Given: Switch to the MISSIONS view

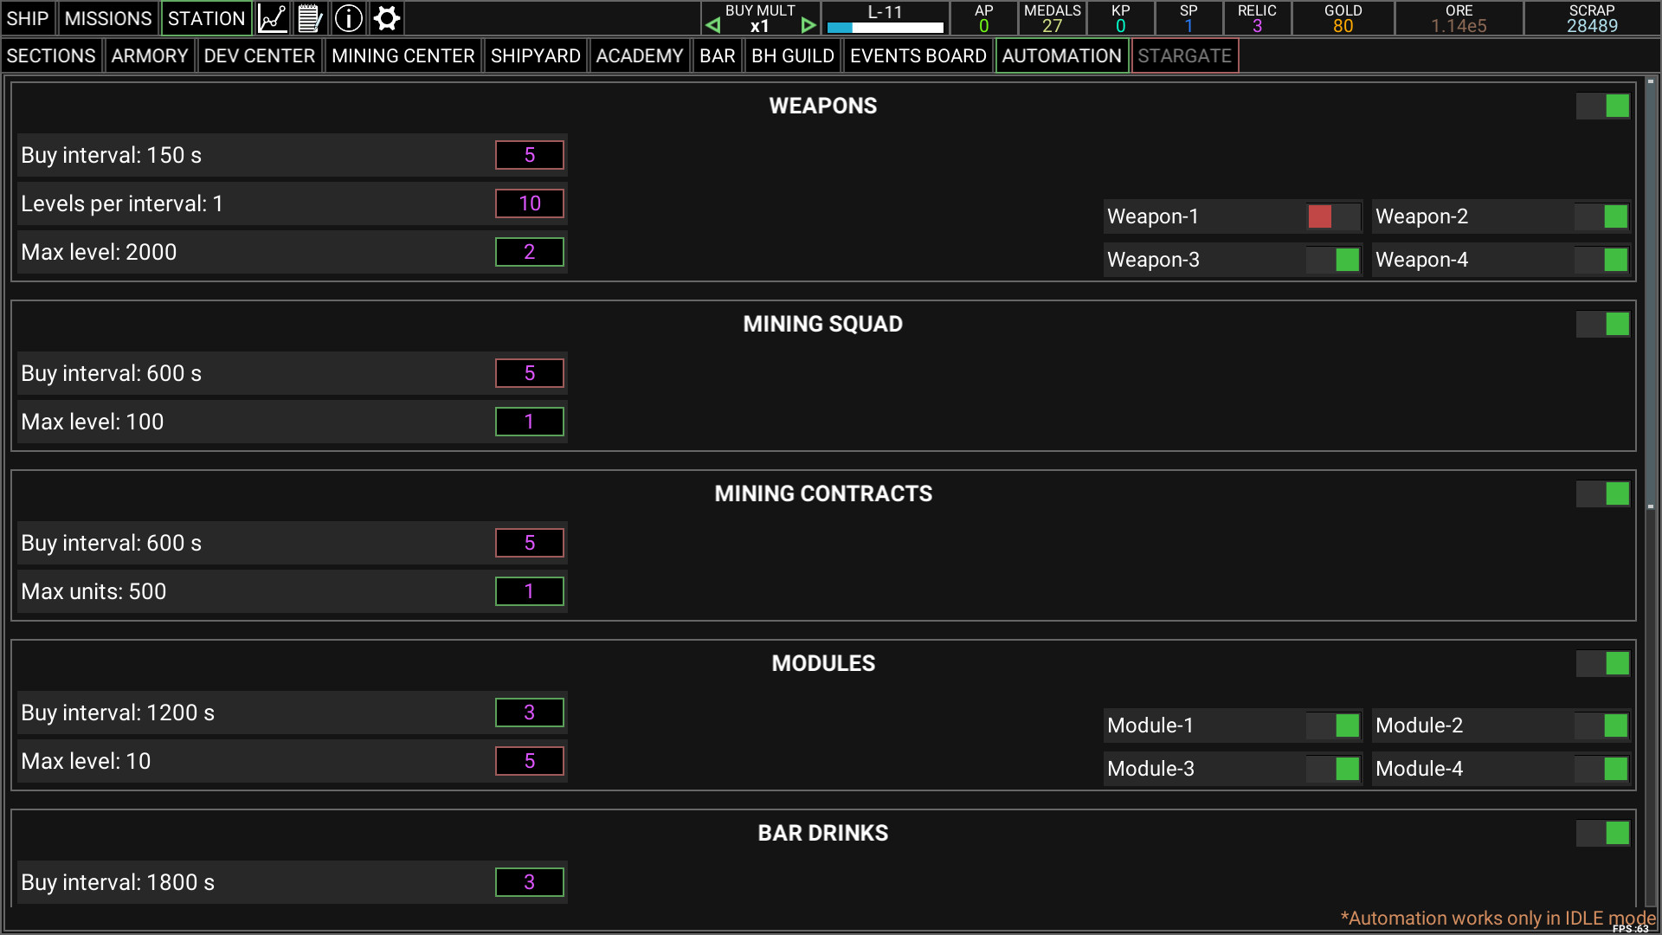Looking at the screenshot, I should 107,18.
